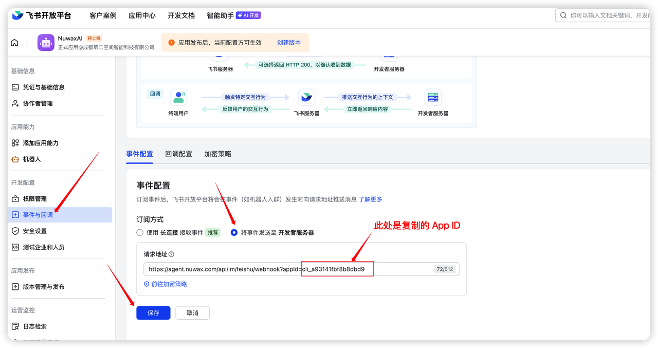Click the 安全设置 shield icon
This screenshot has width=658, height=348.
15,231
